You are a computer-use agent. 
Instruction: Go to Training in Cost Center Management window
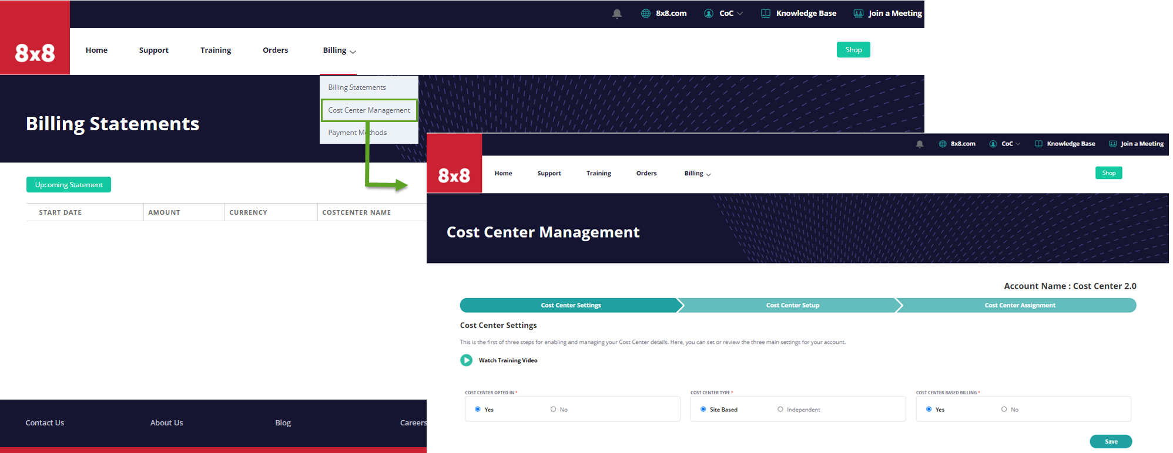click(x=599, y=173)
